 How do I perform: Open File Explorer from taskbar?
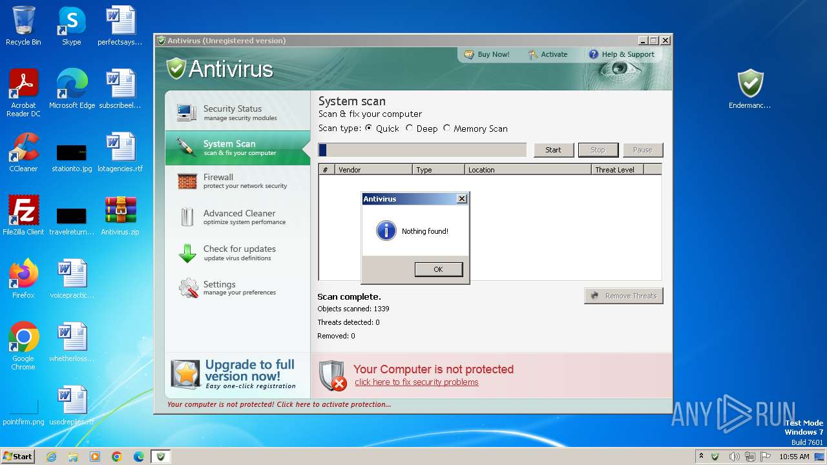[x=73, y=457]
